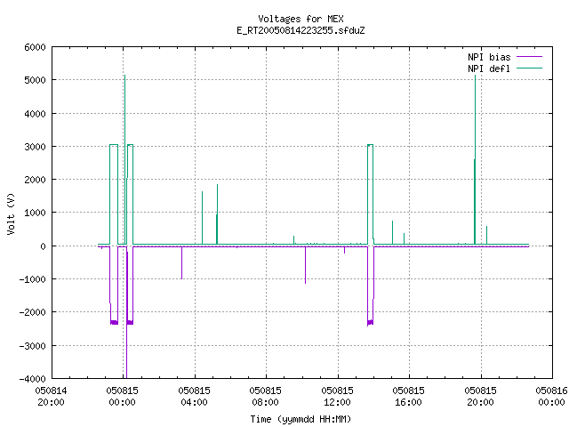The height and width of the screenshot is (427, 569).
Task: Click the chart title 'Voltages for MEX'
Action: coord(301,19)
